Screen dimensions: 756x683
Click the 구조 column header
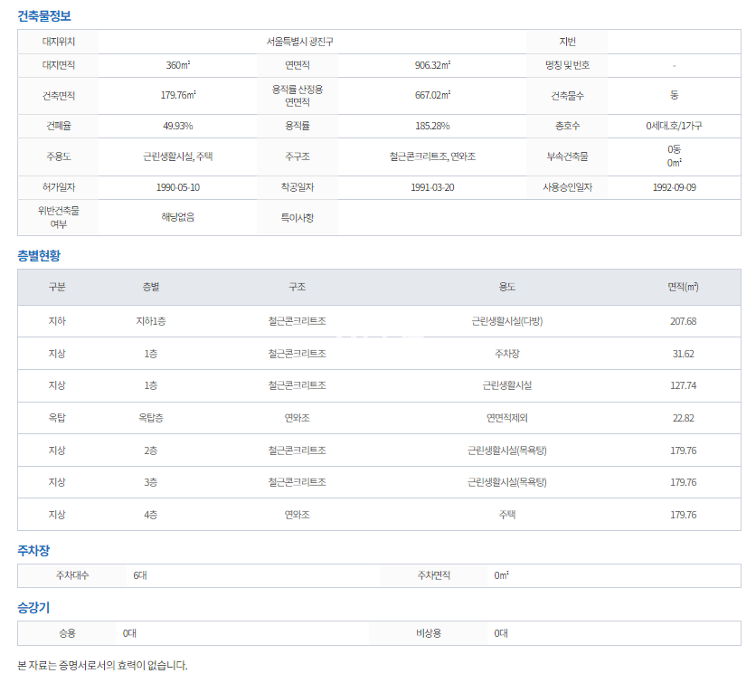[x=297, y=287]
